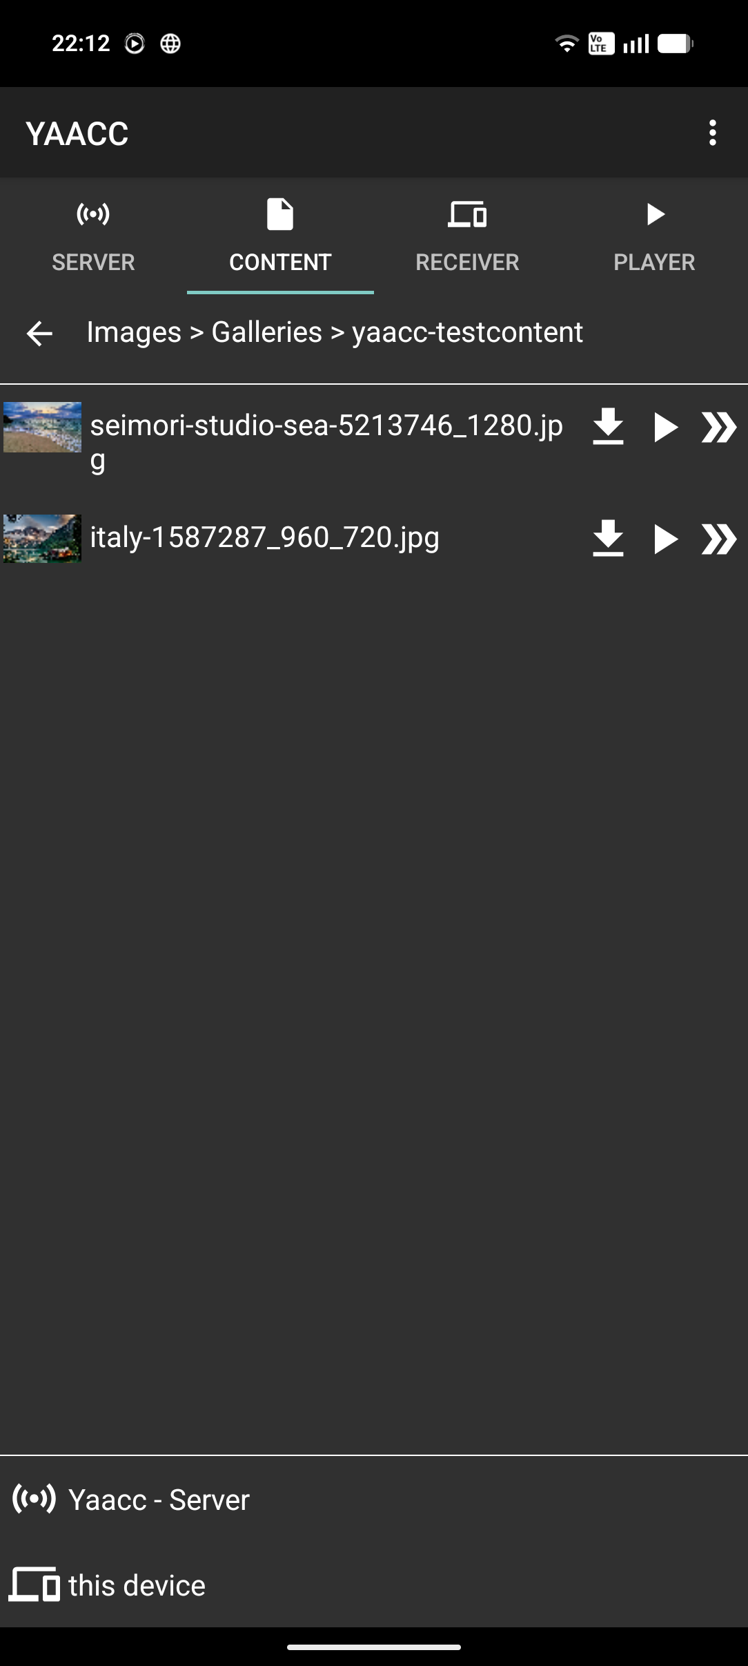
Task: Switch to the PLAYER tab
Action: [654, 236]
